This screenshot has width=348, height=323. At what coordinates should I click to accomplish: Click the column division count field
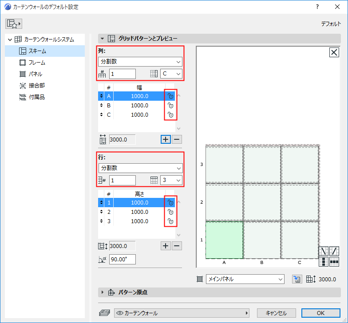tap(123, 74)
